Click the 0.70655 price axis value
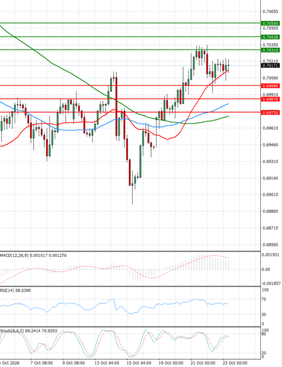Viewport: 282px width, 367px height. pyautogui.click(x=270, y=12)
